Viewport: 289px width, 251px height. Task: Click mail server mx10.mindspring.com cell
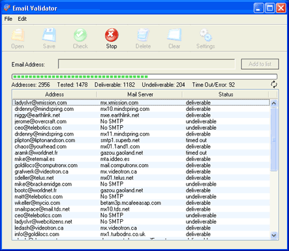point(125,109)
